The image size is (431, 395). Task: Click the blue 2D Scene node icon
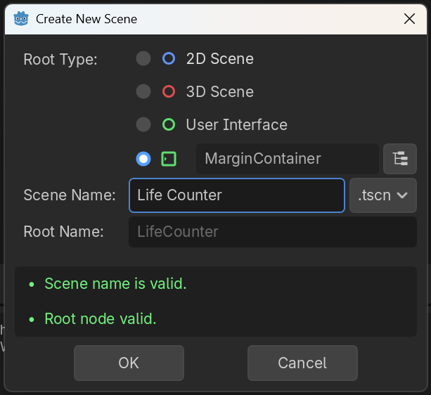169,59
